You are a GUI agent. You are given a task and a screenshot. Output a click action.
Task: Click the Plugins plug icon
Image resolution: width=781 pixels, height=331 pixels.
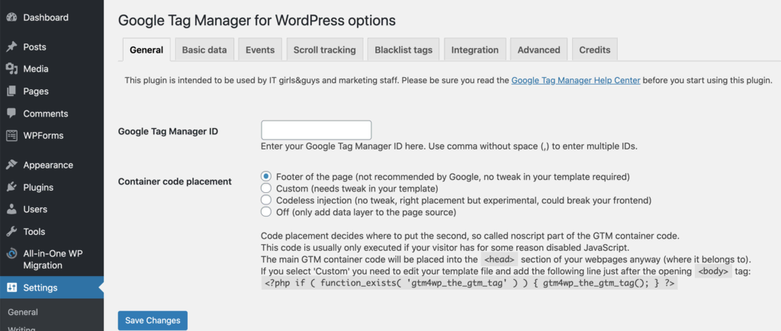pos(11,187)
